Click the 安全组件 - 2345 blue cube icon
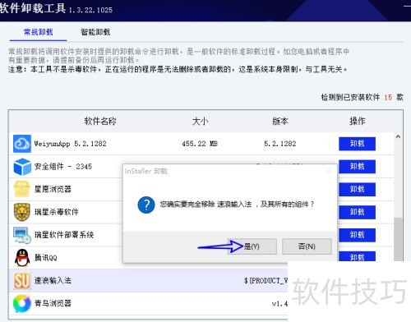The height and width of the screenshot is (322, 411). tap(22, 167)
